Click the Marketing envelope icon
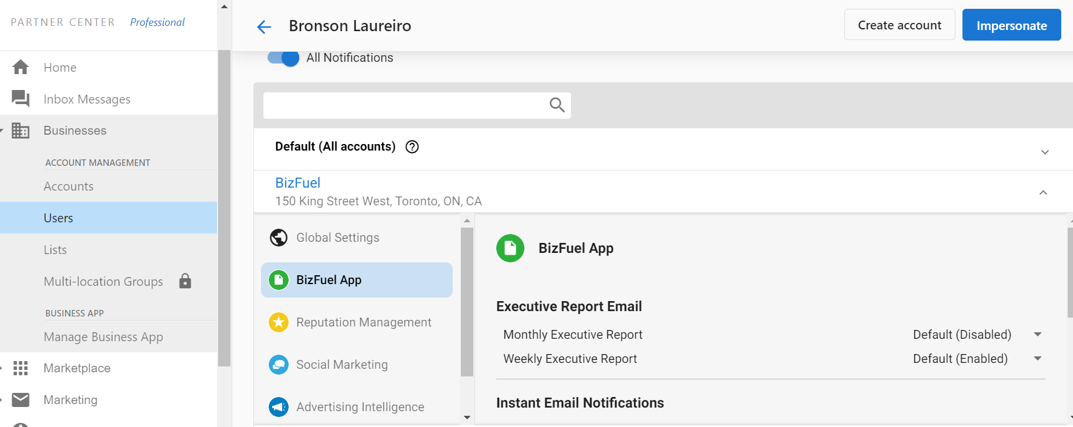The image size is (1073, 427). click(21, 400)
